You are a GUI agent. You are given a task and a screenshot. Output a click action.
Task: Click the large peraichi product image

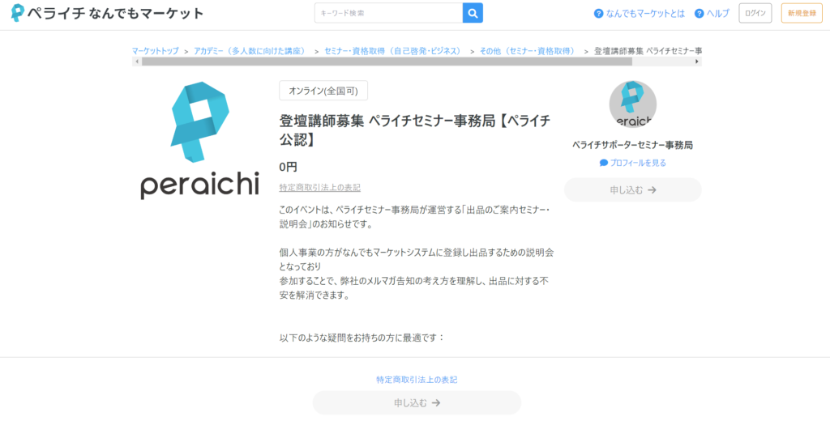click(199, 141)
